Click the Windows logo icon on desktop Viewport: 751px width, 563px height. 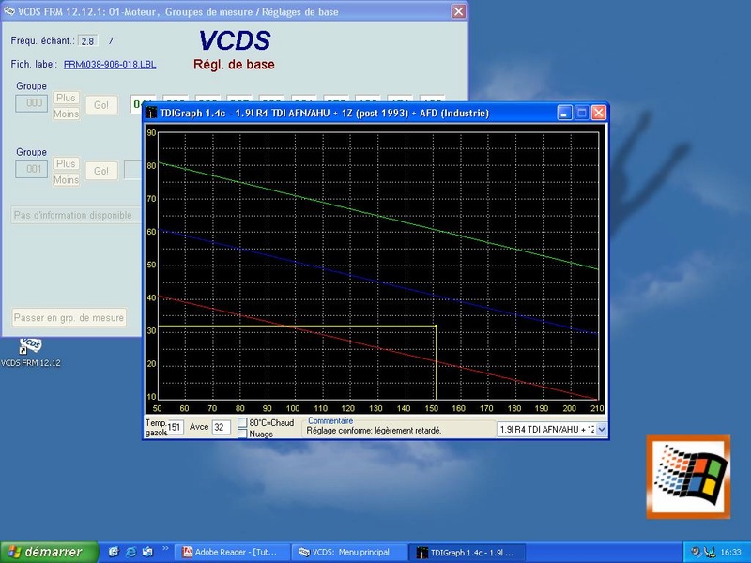[x=688, y=477]
